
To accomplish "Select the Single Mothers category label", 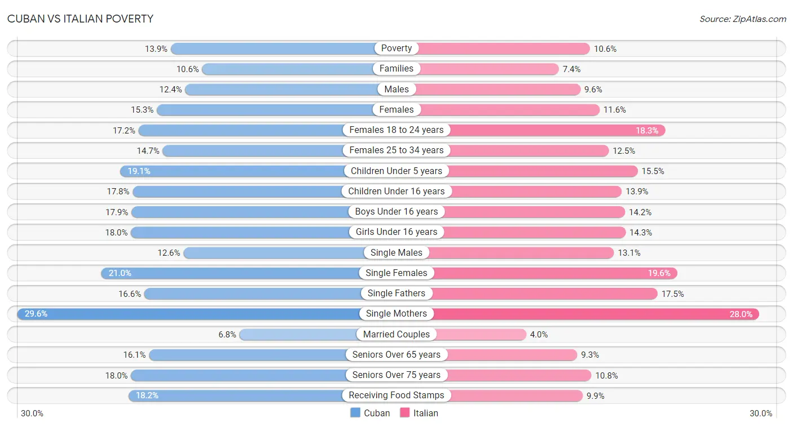I will point(396,314).
